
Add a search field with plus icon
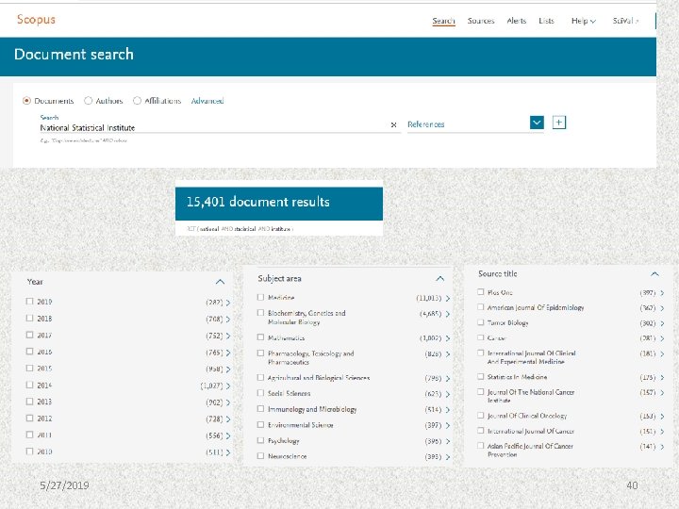click(x=559, y=123)
